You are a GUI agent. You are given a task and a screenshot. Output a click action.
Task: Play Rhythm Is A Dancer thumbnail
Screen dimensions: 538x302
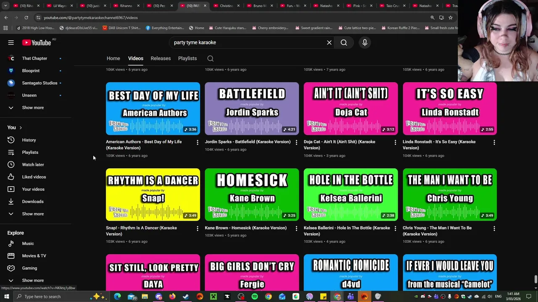pos(153,195)
